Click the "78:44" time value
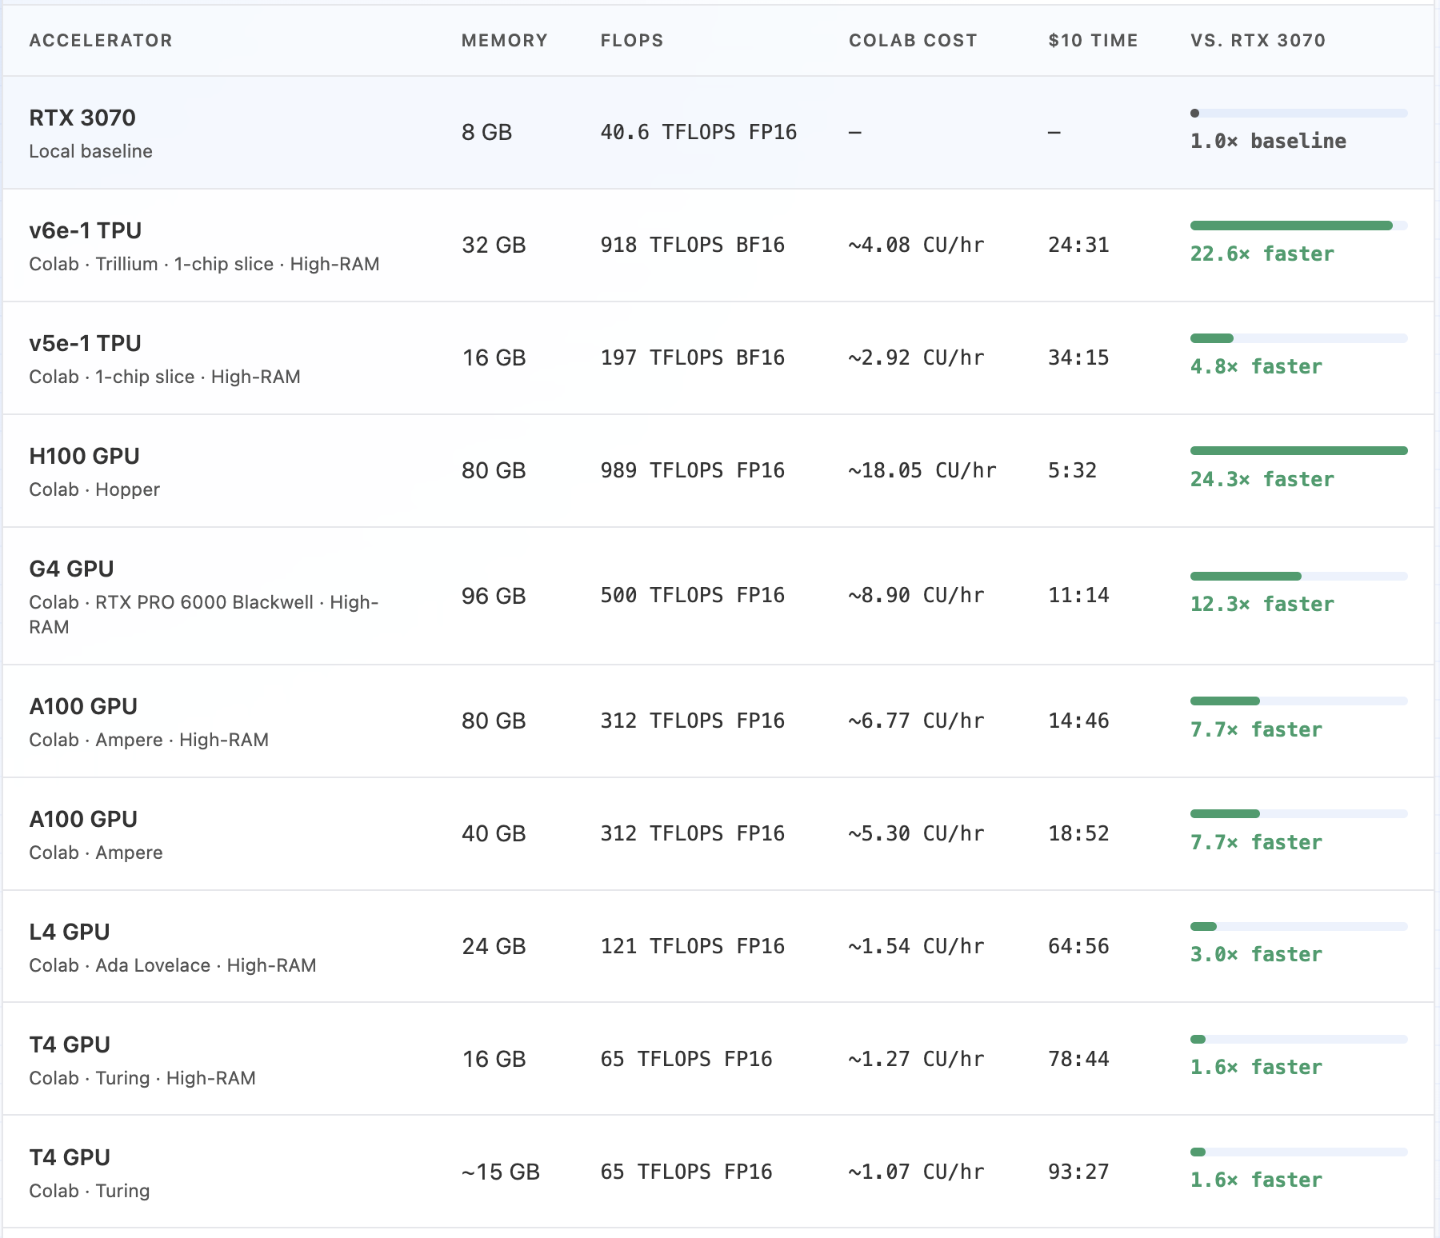 (1078, 1059)
